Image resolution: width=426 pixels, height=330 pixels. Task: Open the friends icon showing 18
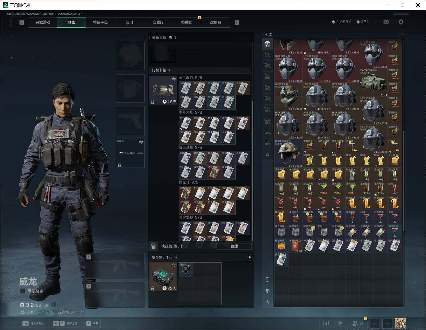(358, 323)
